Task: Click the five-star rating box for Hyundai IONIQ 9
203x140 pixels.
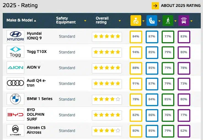Action: [107, 37]
